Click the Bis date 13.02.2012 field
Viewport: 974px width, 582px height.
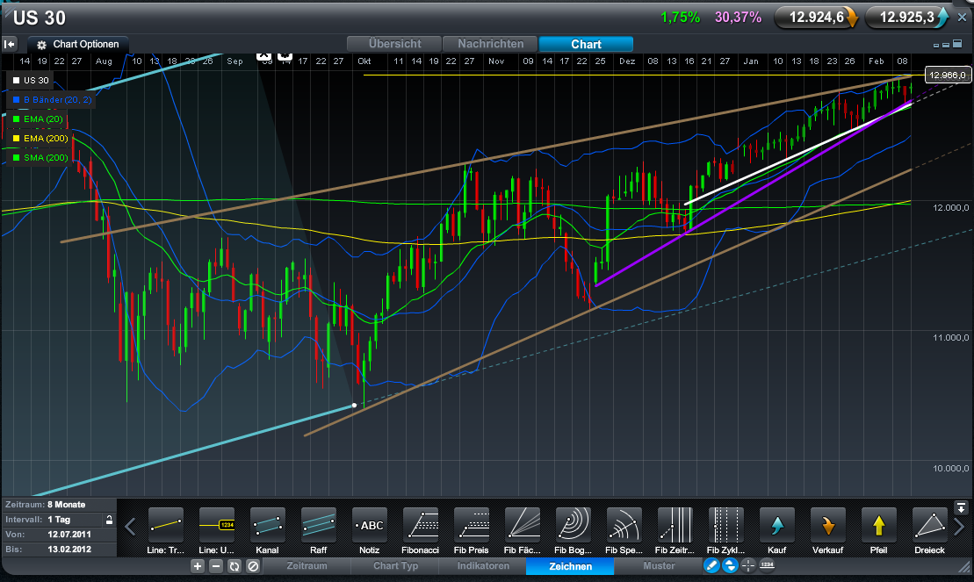(59, 549)
